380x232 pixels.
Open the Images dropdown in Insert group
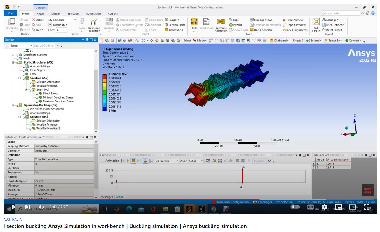coord(172,20)
